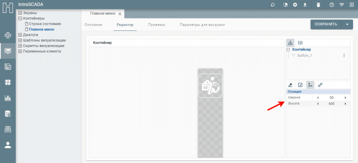358x163 pixels.
Task: Click the Позиция section header
Action: (x=318, y=92)
